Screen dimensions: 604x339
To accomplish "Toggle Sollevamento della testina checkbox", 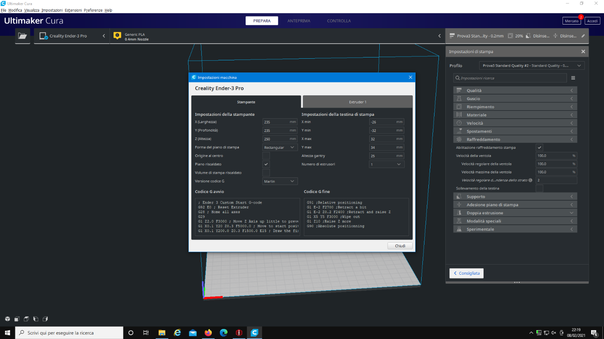I will pyautogui.click(x=540, y=188).
